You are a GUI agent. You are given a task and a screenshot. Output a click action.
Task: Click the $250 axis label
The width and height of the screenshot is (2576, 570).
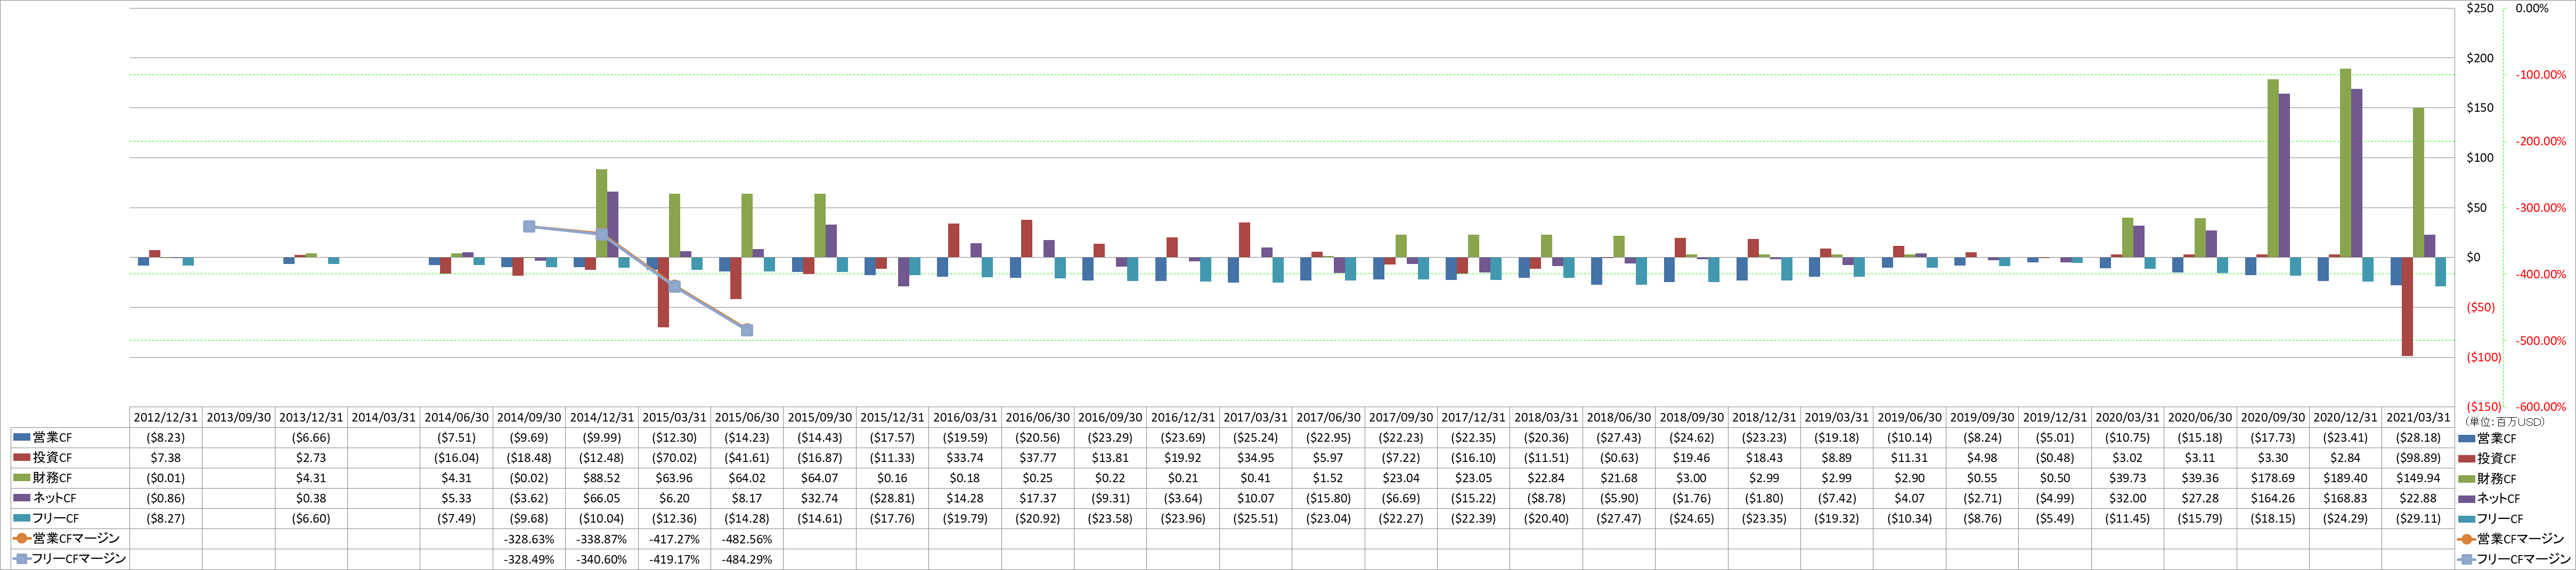click(2480, 8)
